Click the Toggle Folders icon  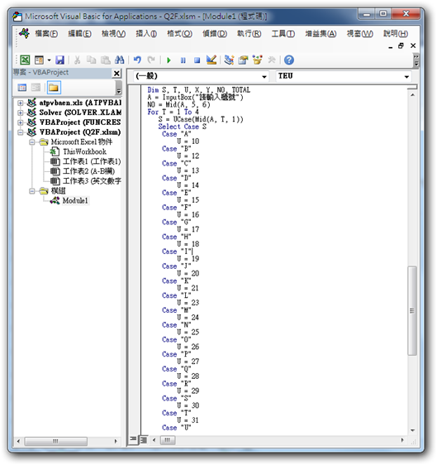click(x=54, y=88)
